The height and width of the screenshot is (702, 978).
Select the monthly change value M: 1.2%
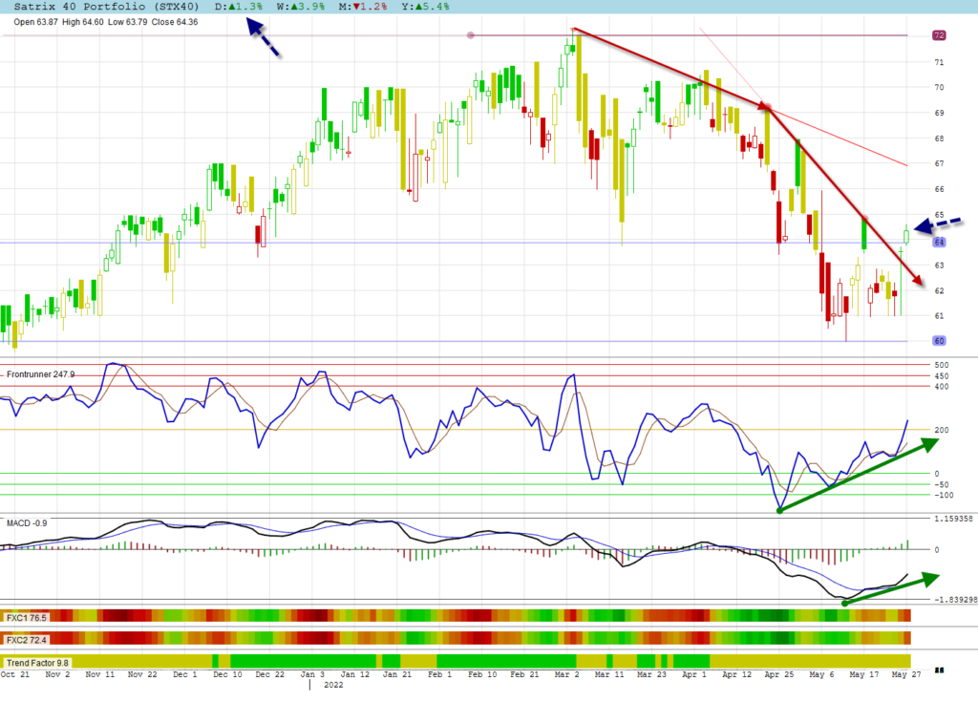(x=363, y=7)
